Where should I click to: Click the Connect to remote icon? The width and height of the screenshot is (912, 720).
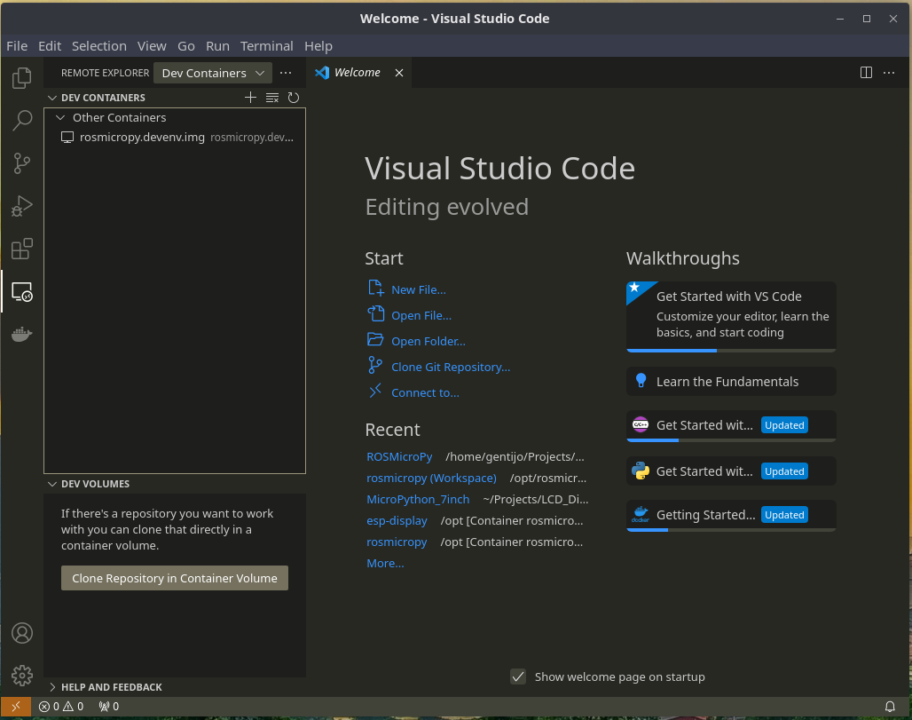point(375,392)
